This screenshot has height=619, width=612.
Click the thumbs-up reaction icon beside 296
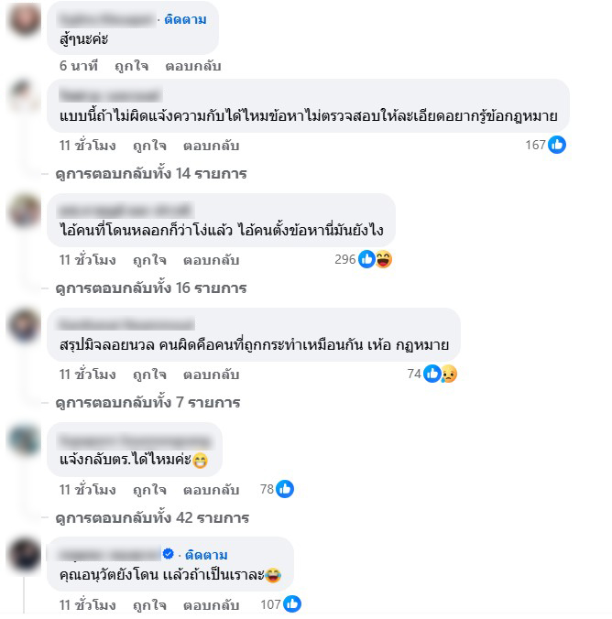click(x=366, y=259)
